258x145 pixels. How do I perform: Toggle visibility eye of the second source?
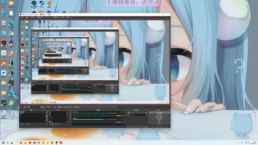[67, 114]
